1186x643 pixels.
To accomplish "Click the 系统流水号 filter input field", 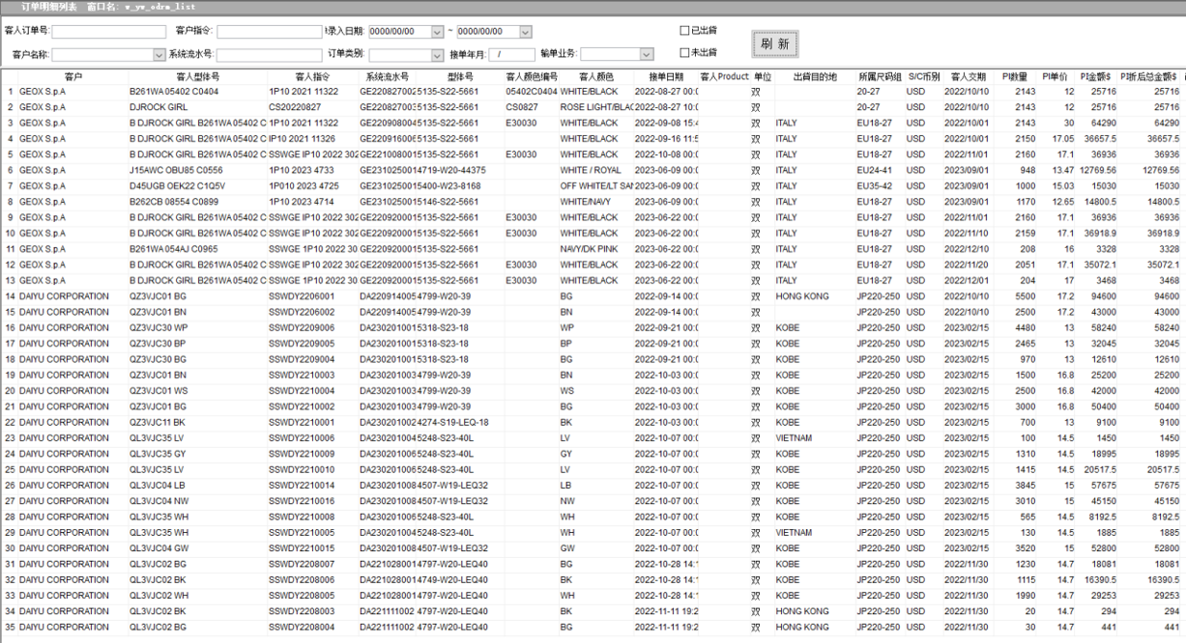I will 270,55.
